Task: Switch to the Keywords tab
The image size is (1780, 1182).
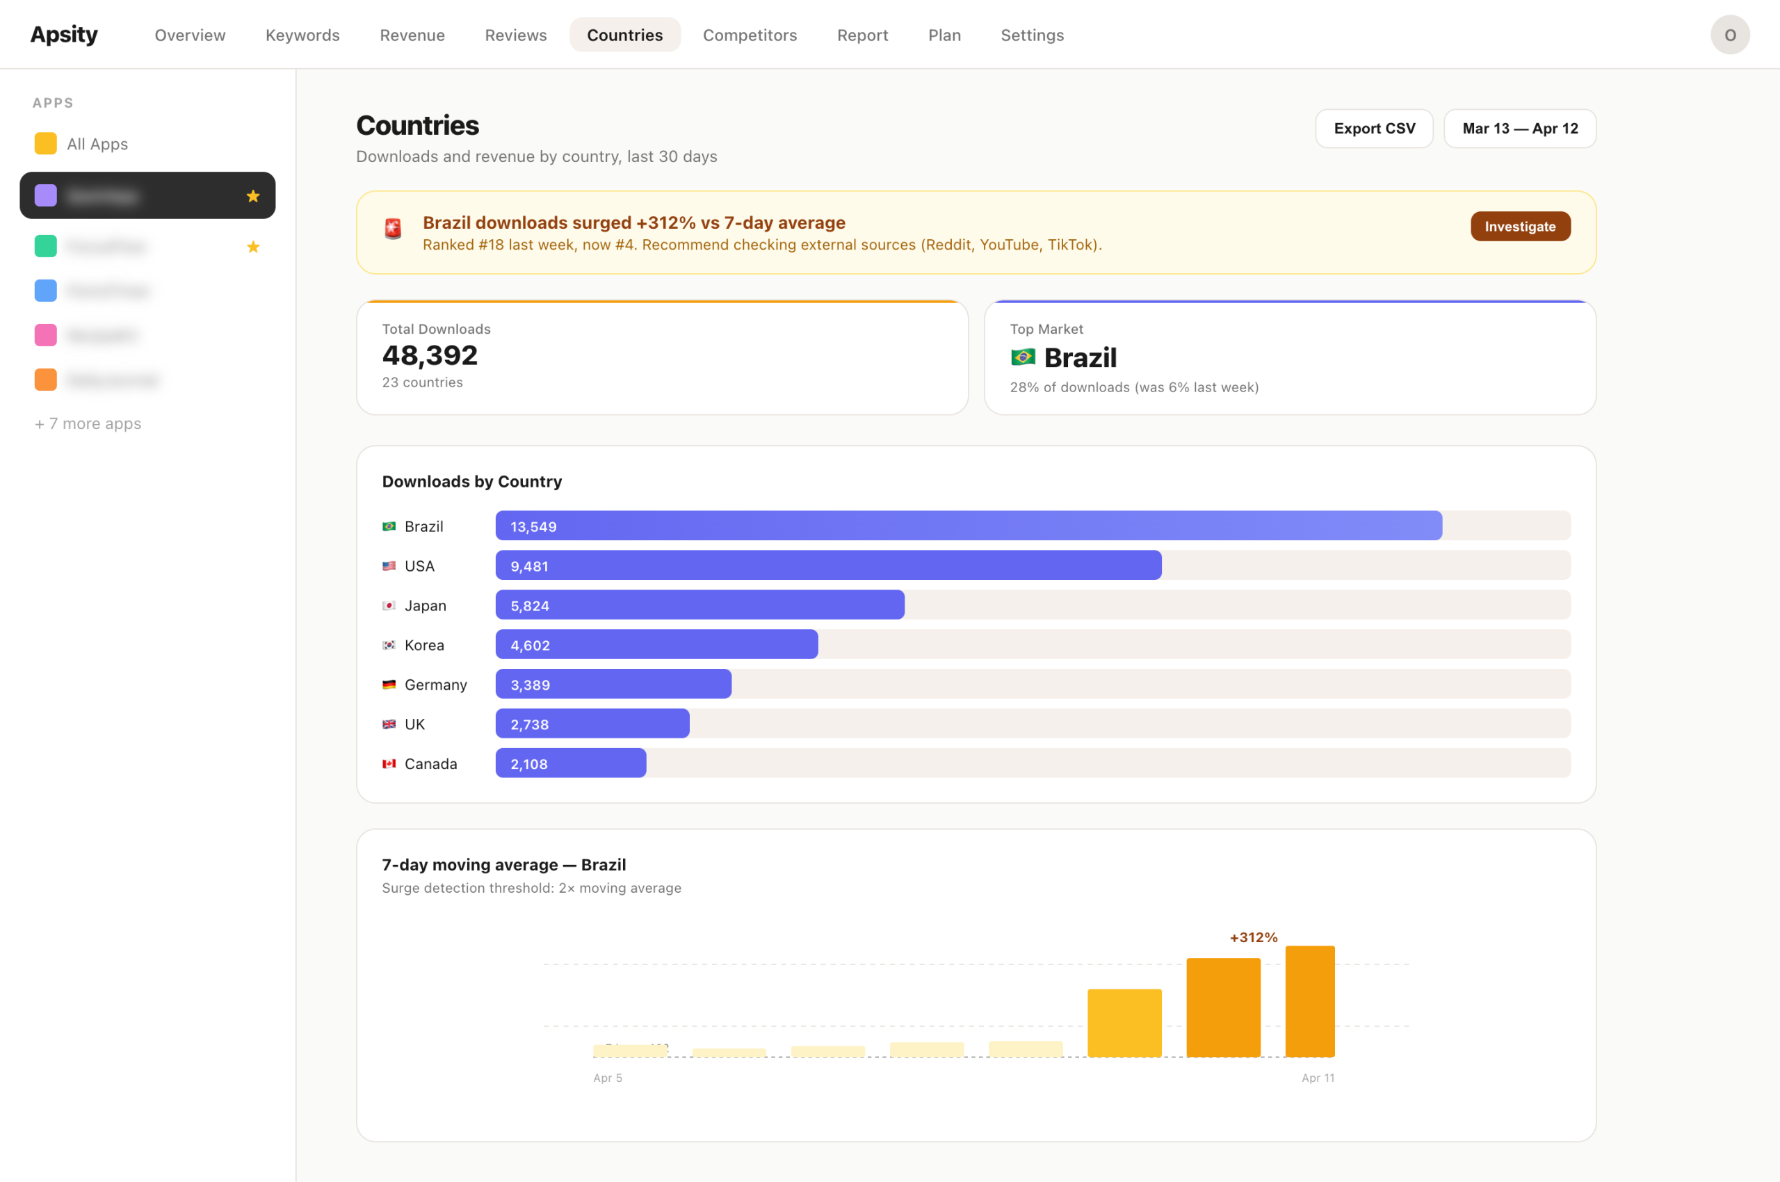Action: [x=302, y=35]
